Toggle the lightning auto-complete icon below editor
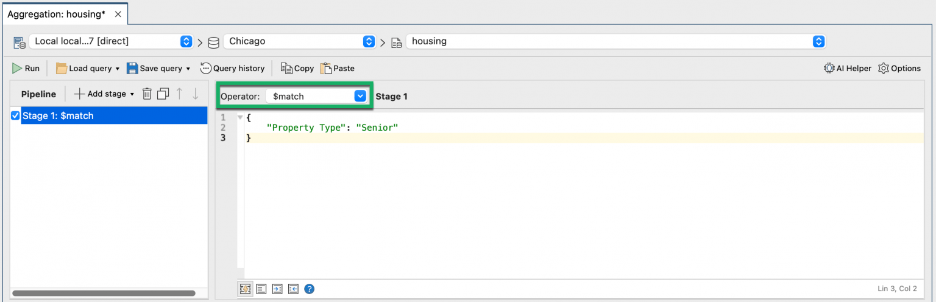Screen dimensions: 936x302 point(245,289)
